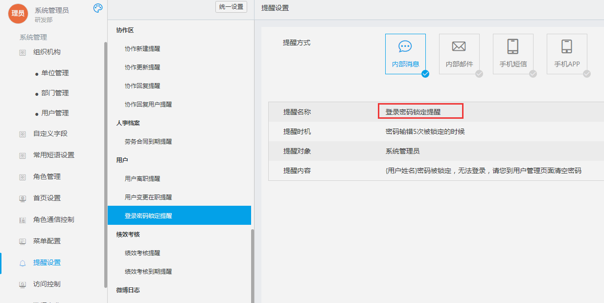Open 首页设置 menu item
This screenshot has height=303, width=604.
click(x=47, y=198)
